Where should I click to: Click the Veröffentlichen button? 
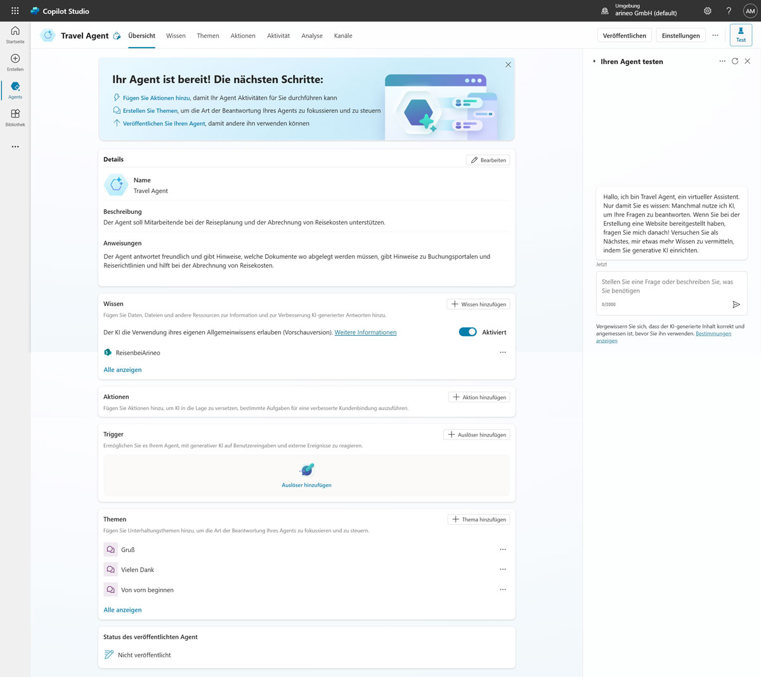(624, 36)
